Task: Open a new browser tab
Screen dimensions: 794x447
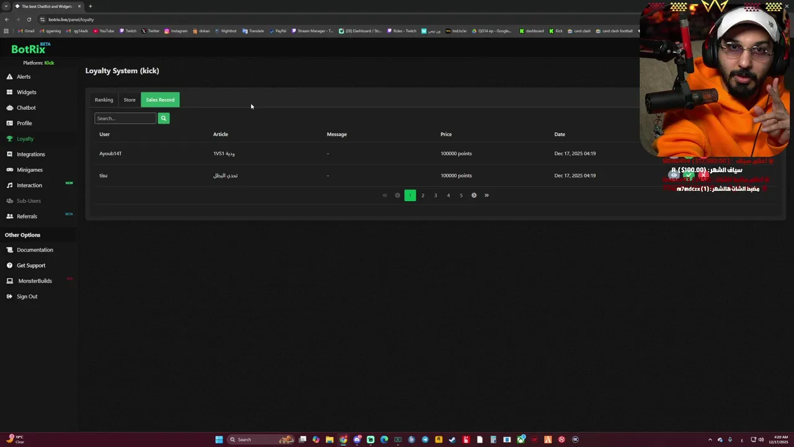Action: [90, 6]
